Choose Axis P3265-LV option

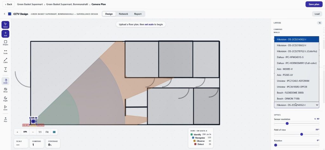[x=297, y=75]
